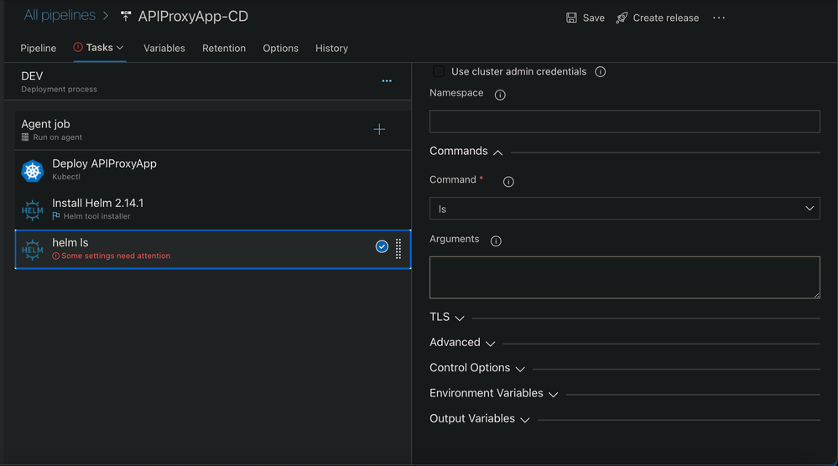Select the Deploy APIProxyApp task
The image size is (838, 466).
click(213, 170)
